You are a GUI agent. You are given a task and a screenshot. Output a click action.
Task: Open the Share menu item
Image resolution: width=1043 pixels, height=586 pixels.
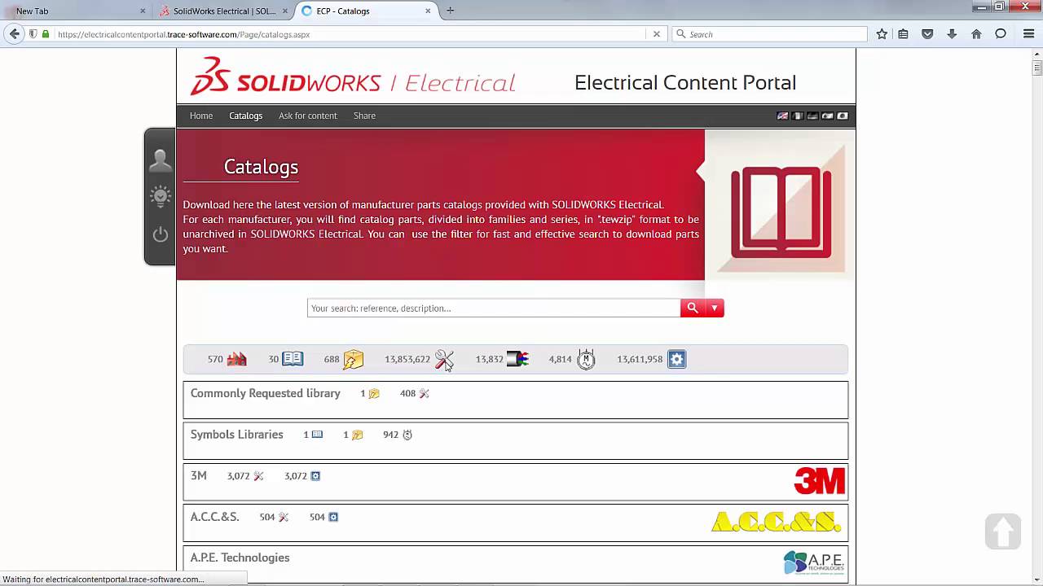(x=364, y=116)
